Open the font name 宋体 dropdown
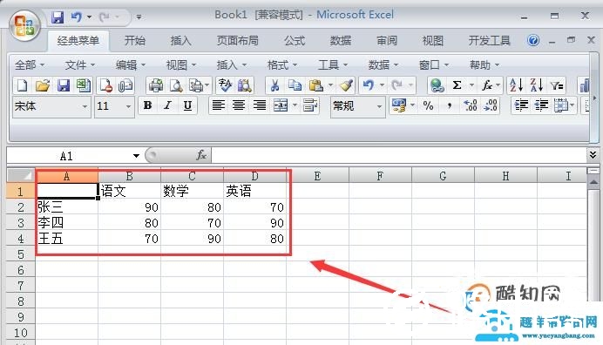 pos(85,106)
